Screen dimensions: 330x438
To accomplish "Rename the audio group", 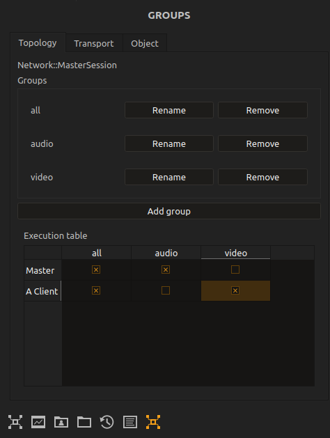I will click(169, 143).
